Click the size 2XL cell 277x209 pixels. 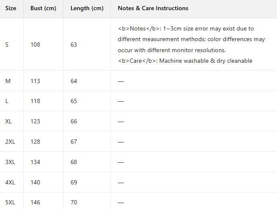[10, 142]
